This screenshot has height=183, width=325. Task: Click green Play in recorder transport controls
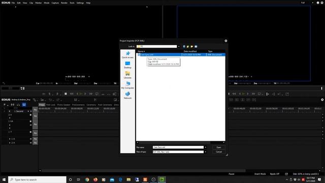(243, 94)
